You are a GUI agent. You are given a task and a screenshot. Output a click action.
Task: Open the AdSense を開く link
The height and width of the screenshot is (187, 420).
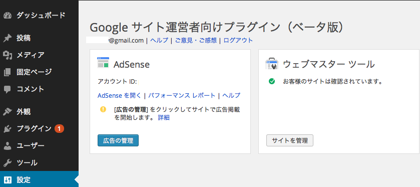(119, 96)
